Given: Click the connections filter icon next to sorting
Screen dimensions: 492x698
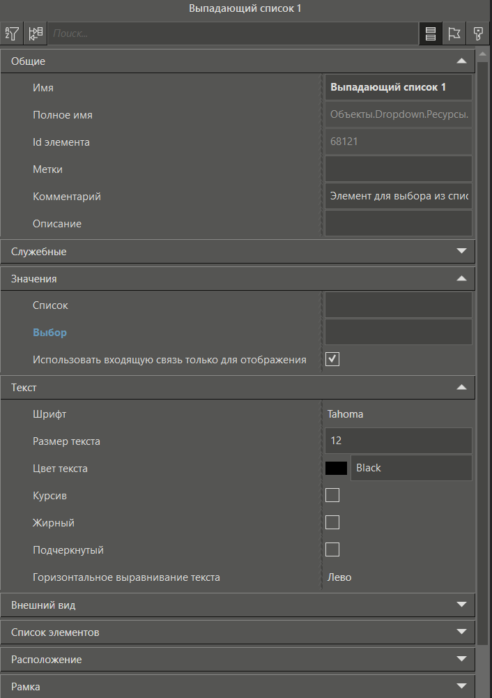Looking at the screenshot, I should click(36, 33).
